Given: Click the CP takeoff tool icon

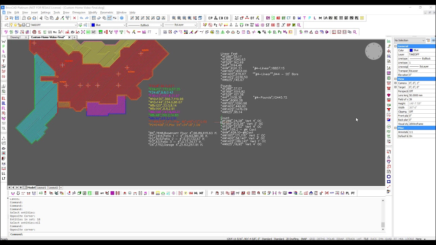Looking at the screenshot, I should (211, 18).
